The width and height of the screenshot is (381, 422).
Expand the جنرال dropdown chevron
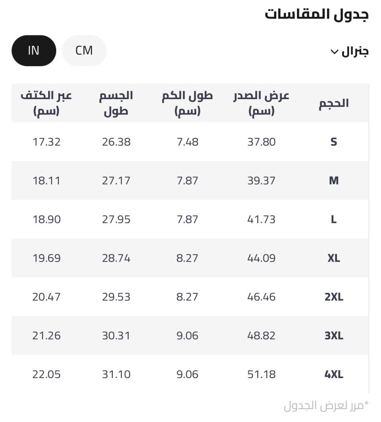click(334, 51)
